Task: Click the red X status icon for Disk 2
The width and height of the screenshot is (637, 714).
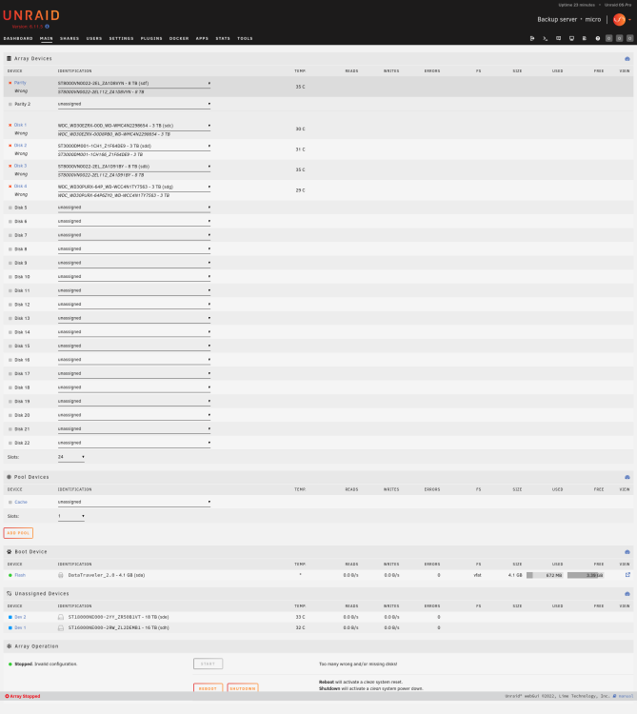Action: coord(10,146)
